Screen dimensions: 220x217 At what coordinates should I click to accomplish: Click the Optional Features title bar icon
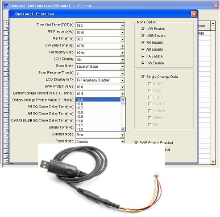(13, 14)
